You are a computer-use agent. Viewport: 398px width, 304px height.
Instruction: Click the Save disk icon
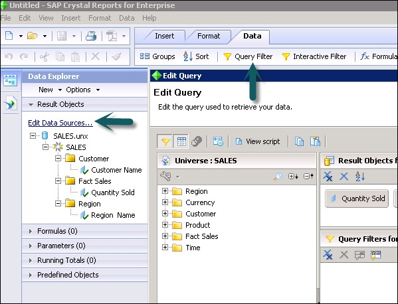[x=62, y=36]
